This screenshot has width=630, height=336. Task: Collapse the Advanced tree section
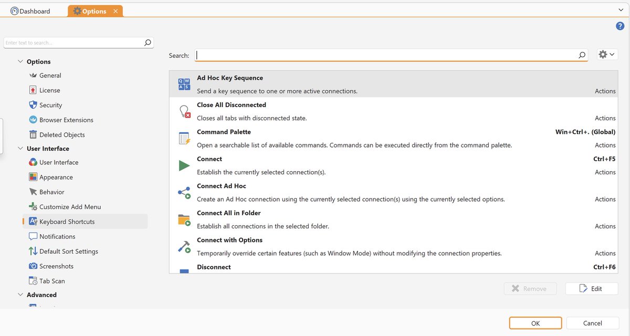click(x=20, y=295)
